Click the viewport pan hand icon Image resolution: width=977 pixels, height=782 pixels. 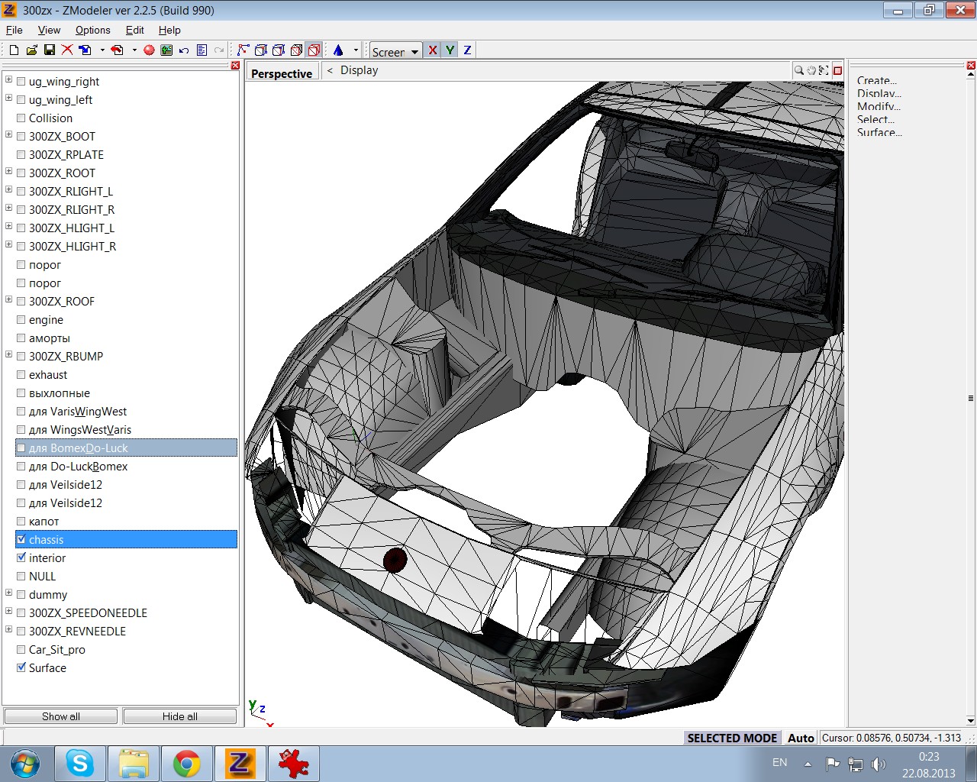tap(811, 70)
